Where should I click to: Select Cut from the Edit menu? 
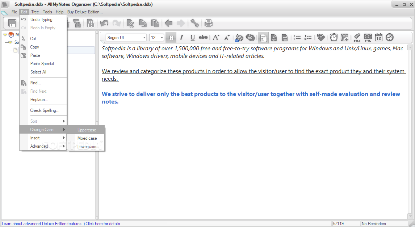(x=43, y=39)
